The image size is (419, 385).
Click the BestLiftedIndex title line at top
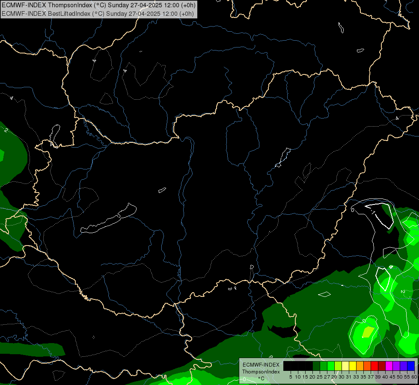click(98, 14)
